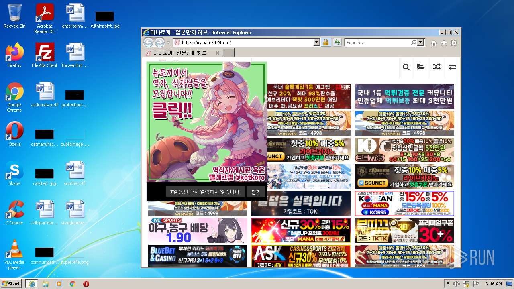View the security lock report icon
Screen dimensions: 514x289
pos(326,42)
